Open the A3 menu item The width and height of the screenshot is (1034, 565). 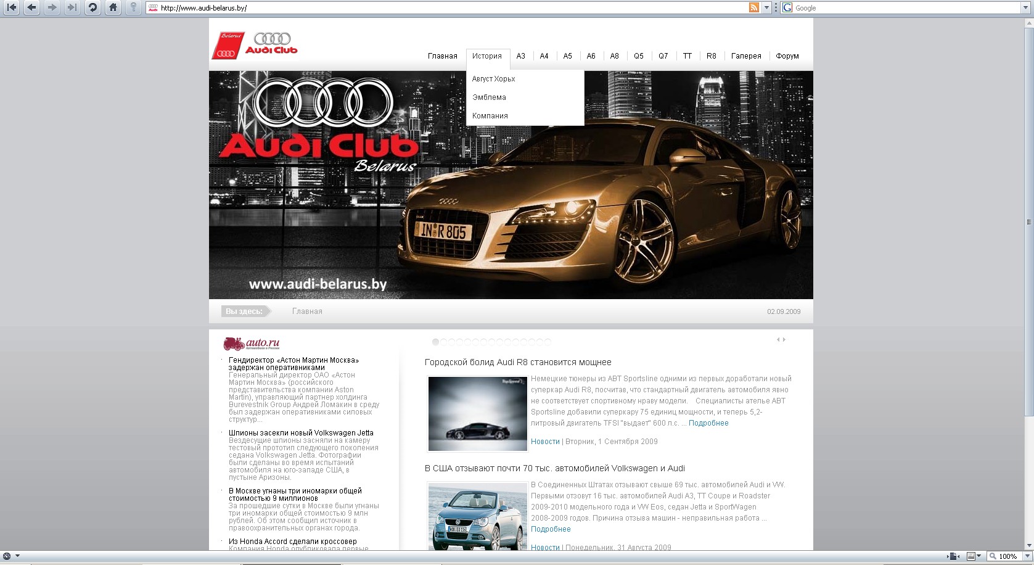[521, 56]
